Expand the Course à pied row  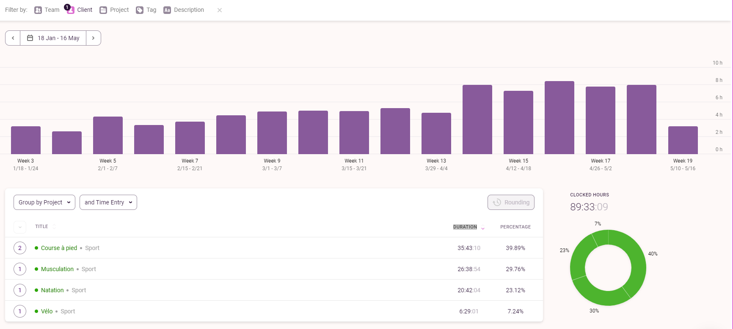[20, 248]
